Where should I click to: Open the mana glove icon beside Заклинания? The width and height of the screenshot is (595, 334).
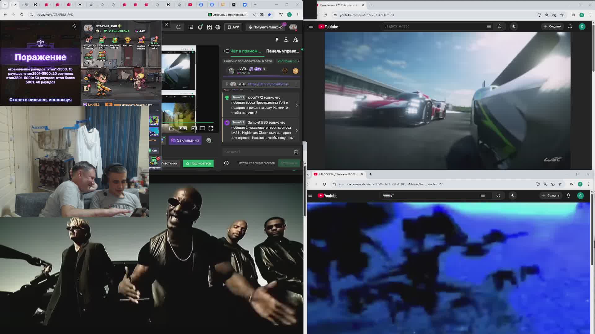(209, 140)
